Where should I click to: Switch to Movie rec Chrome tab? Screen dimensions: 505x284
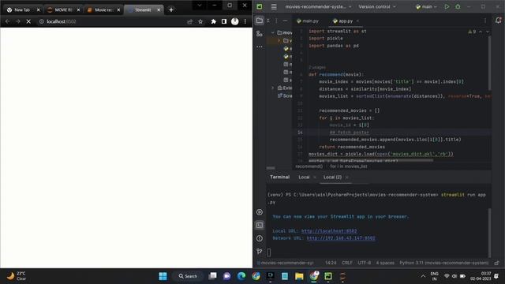point(103,10)
